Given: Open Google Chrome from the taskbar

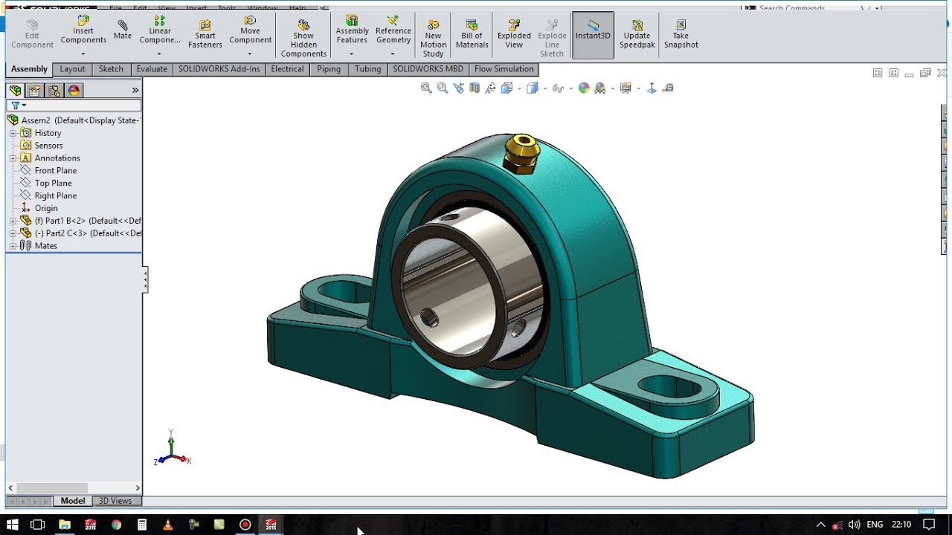Looking at the screenshot, I should click(116, 525).
